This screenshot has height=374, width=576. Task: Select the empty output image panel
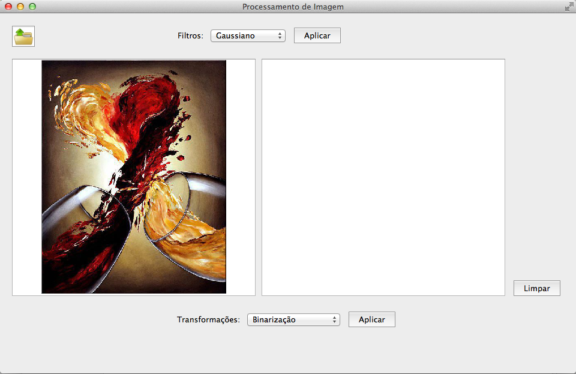pyautogui.click(x=383, y=177)
